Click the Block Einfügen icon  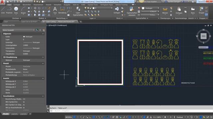pyautogui.click(x=117, y=10)
